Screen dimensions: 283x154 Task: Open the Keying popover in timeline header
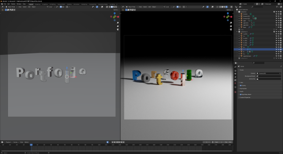tap(16, 142)
